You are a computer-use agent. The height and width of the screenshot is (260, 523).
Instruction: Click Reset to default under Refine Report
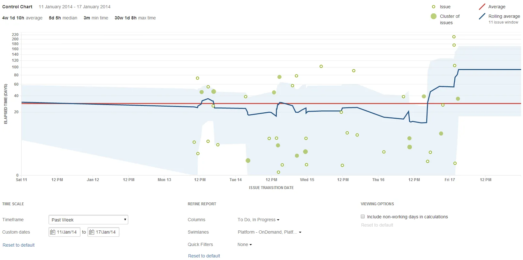click(204, 256)
